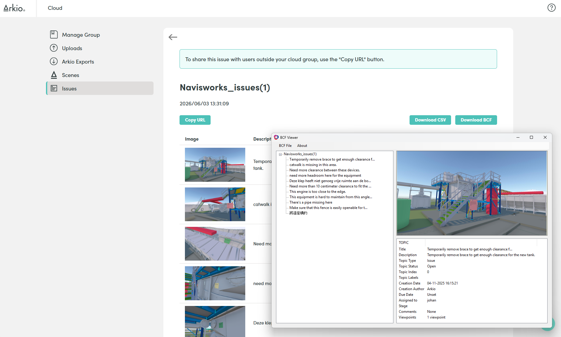This screenshot has height=337, width=561.
Task: Select 'Make sure that this fence' topic
Action: coord(328,208)
